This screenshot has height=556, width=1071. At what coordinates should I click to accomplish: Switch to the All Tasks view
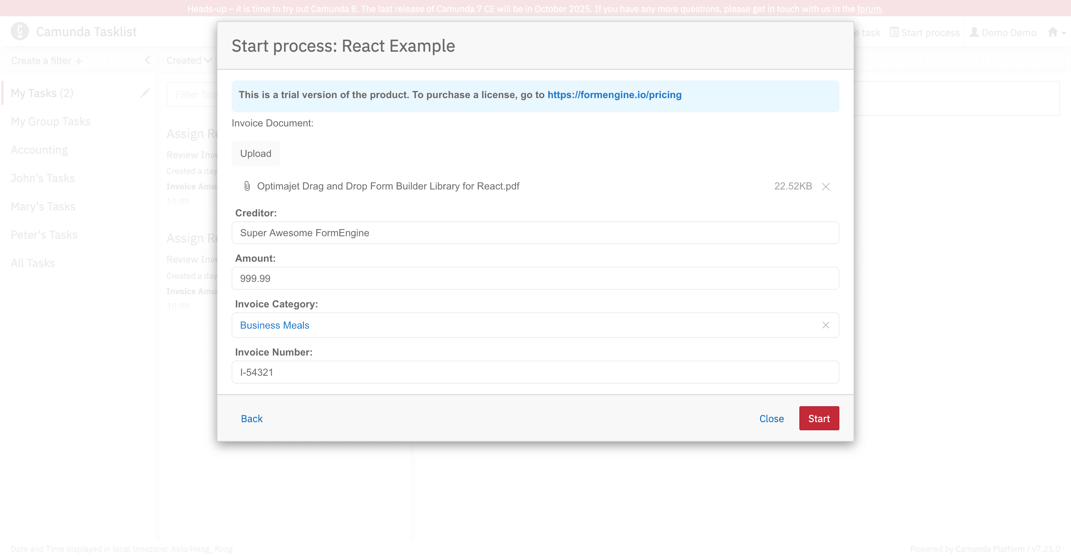(x=33, y=263)
